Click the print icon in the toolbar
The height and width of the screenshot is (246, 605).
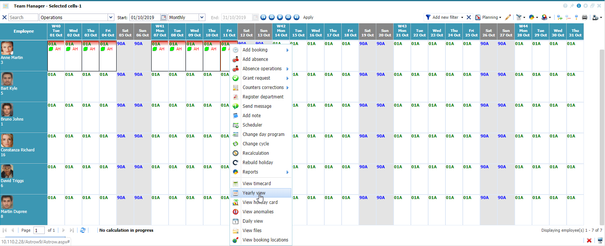584,17
